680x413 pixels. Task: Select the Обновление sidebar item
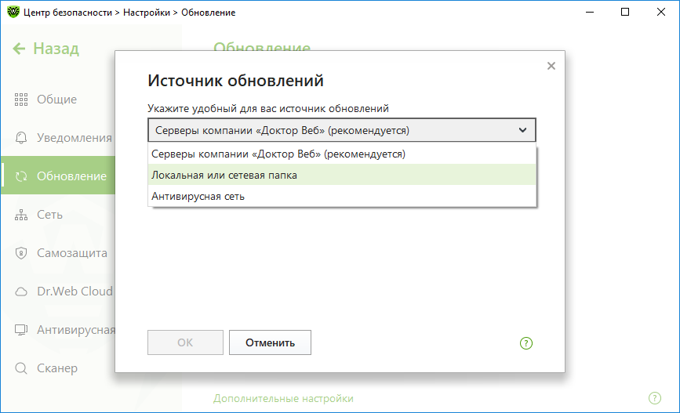point(59,176)
